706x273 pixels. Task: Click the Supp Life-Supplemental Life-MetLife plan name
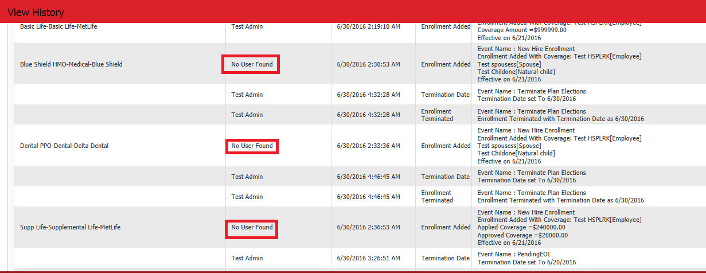[70, 227]
